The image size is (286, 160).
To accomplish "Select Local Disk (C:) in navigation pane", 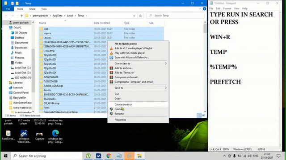I will (x=23, y=68).
